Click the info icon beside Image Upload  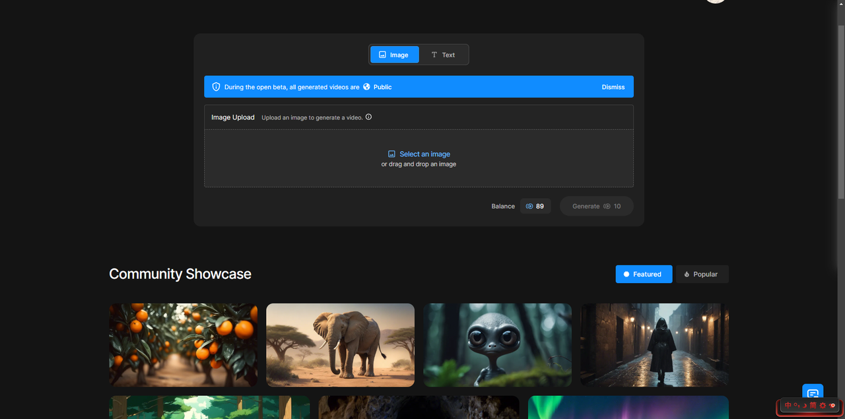tap(368, 117)
